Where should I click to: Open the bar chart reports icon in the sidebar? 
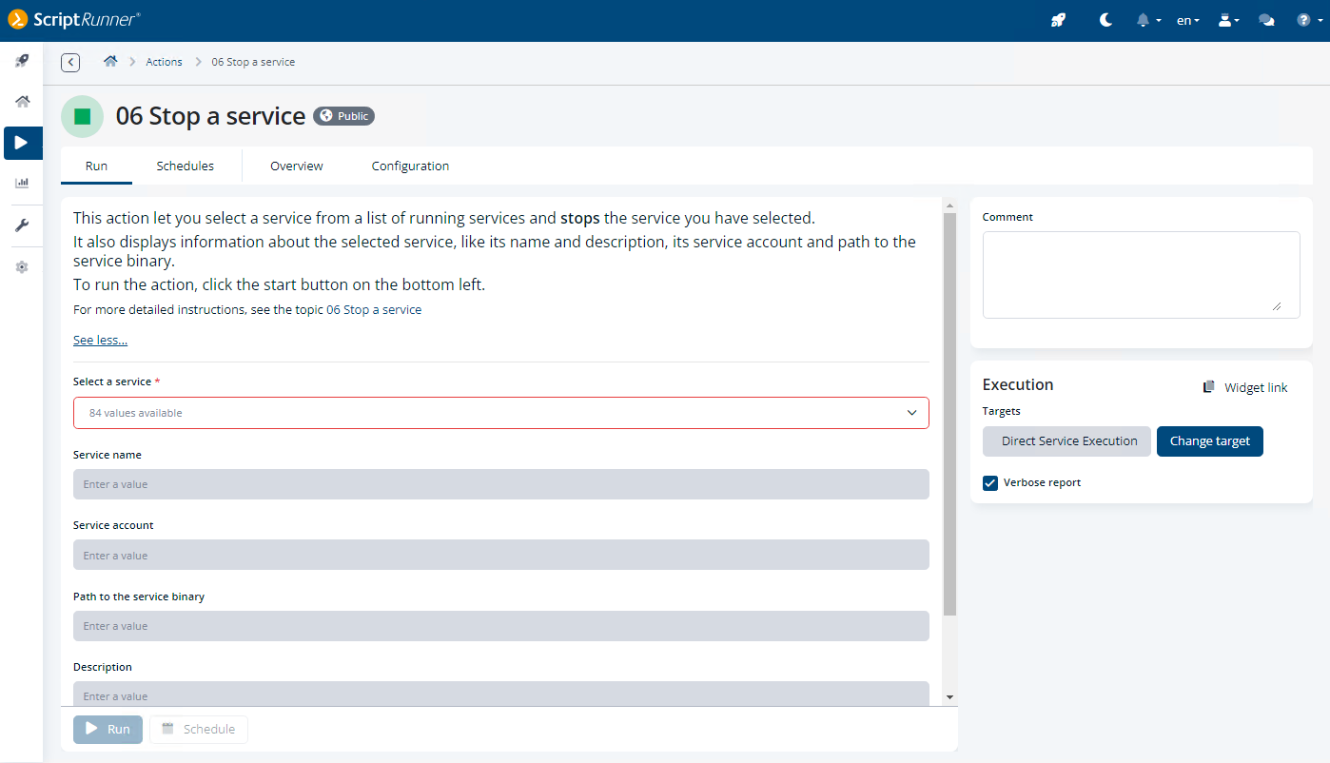tap(22, 183)
